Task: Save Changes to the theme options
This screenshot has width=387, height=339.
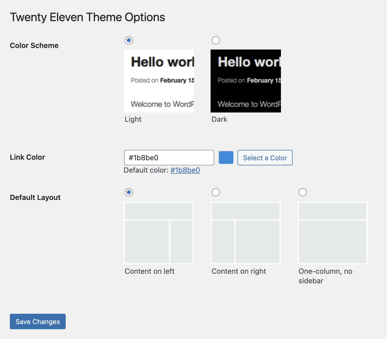Action: [x=38, y=321]
